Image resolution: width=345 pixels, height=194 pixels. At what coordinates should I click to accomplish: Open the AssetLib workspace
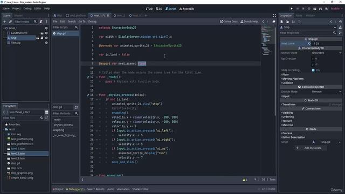click(187, 9)
